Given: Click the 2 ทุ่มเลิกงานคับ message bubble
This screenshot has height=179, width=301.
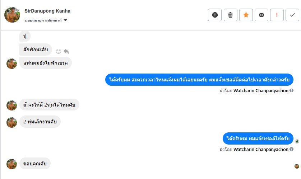Looking at the screenshot, I should coord(40,122).
